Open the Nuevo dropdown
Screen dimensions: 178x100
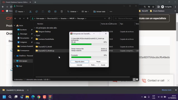point(20,12)
